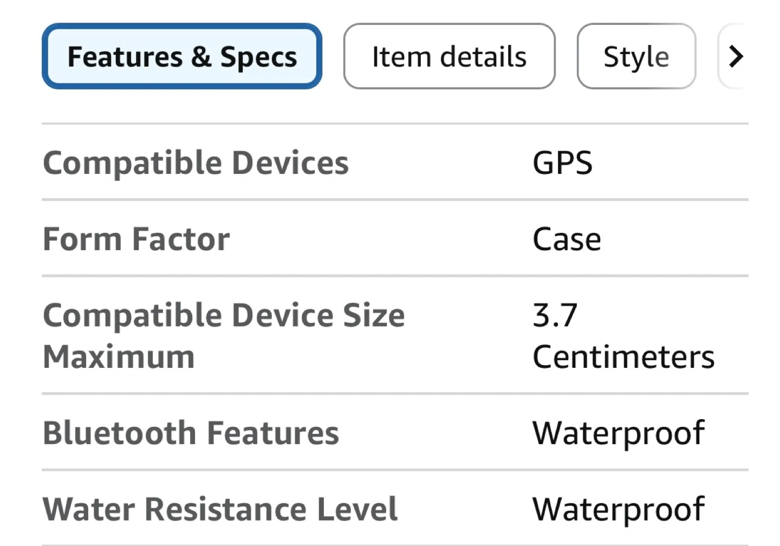Viewport: 780px width, 546px height.
Task: Open the Style tab
Action: coord(636,56)
